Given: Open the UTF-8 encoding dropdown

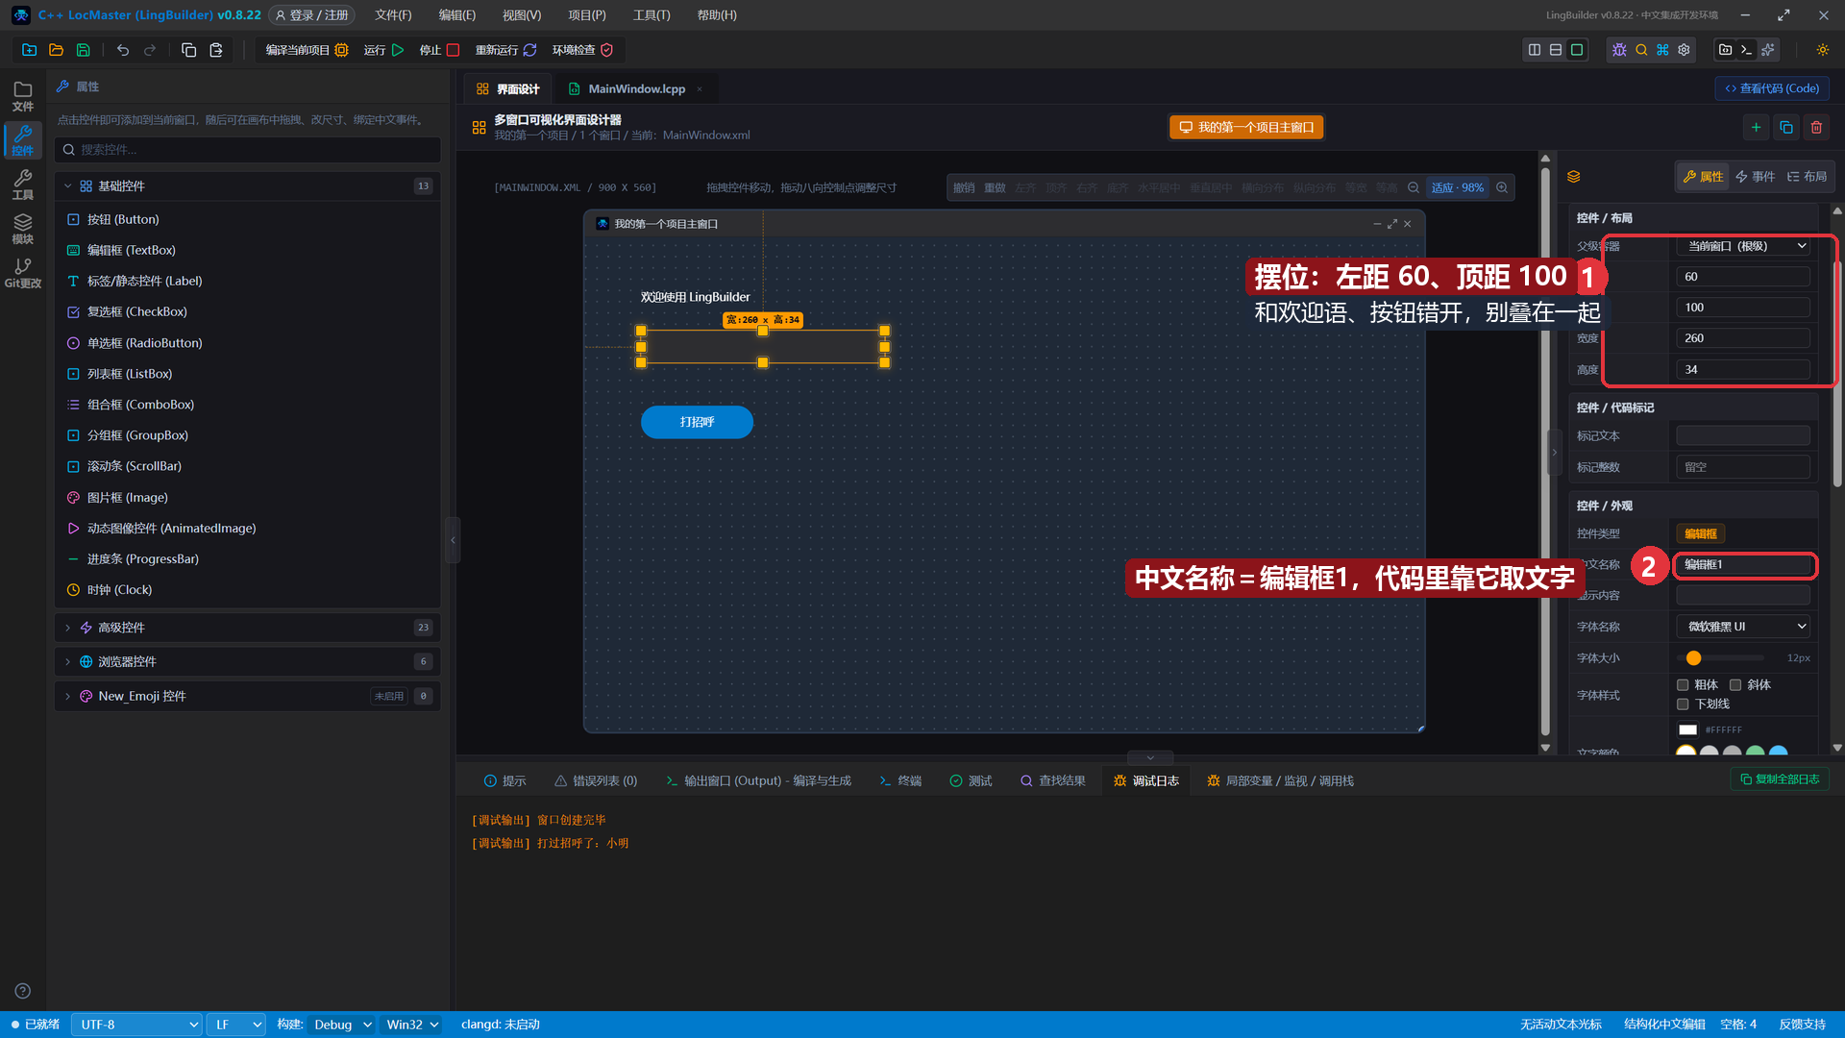Looking at the screenshot, I should pos(136,1025).
